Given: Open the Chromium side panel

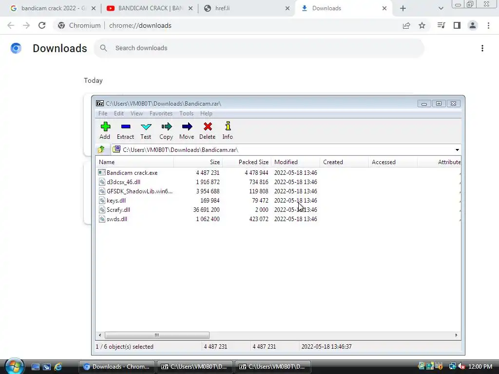Looking at the screenshot, I should click(x=457, y=25).
